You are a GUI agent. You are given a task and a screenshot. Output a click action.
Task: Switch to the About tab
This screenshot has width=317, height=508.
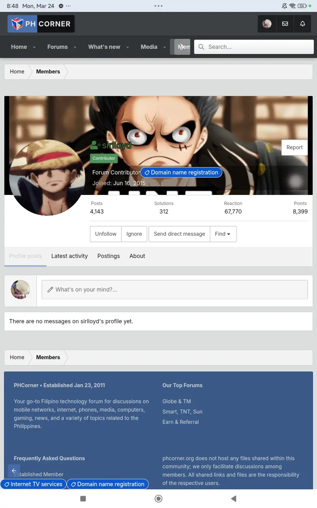(137, 256)
